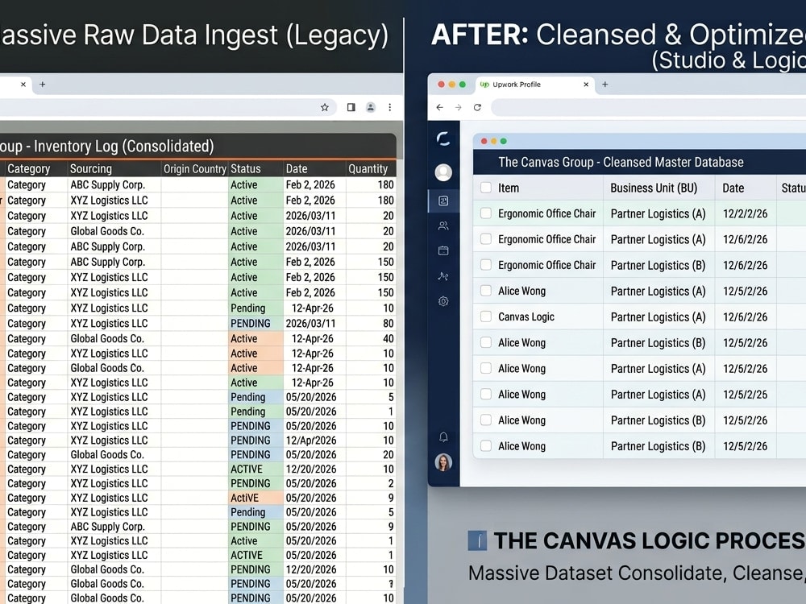Go back in the Upwork Profile browser
The width and height of the screenshot is (806, 604).
click(439, 107)
